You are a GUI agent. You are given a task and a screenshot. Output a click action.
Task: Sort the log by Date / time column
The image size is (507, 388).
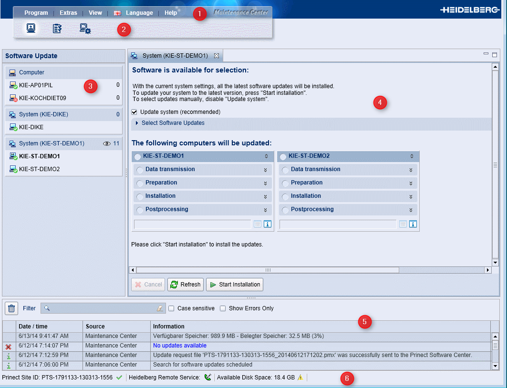click(x=49, y=327)
